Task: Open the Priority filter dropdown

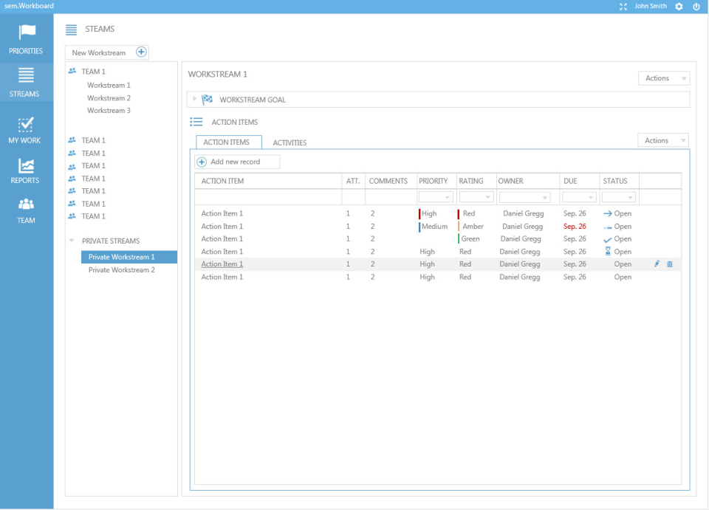Action: tap(436, 197)
